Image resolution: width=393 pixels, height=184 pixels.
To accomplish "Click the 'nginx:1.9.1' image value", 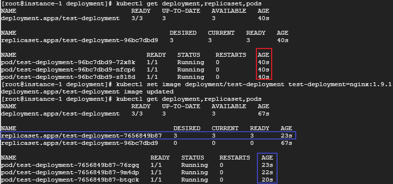I will pyautogui.click(x=370, y=84).
